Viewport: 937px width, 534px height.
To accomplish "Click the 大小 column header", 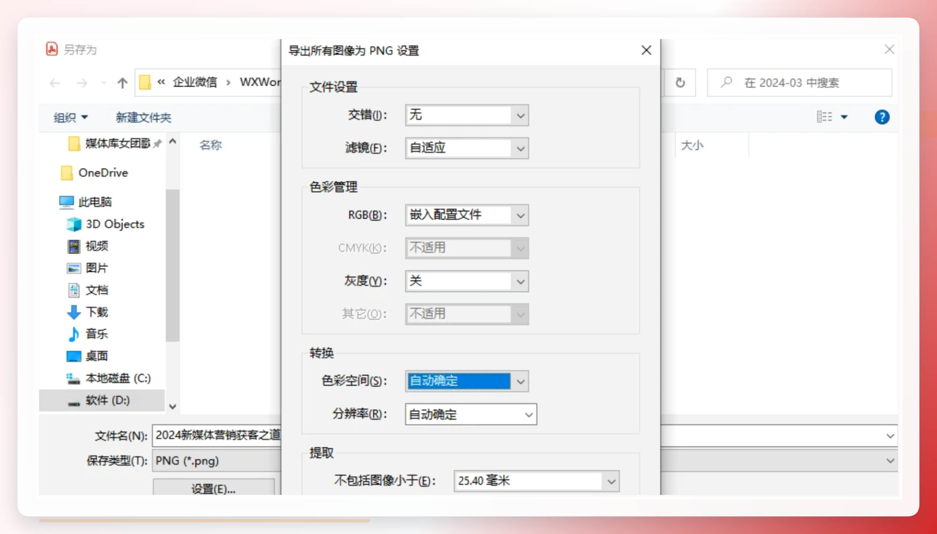I will [692, 145].
